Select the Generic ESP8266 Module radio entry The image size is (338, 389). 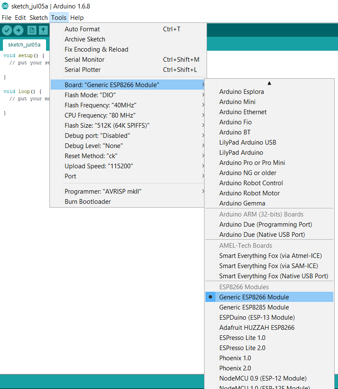[x=269, y=297]
